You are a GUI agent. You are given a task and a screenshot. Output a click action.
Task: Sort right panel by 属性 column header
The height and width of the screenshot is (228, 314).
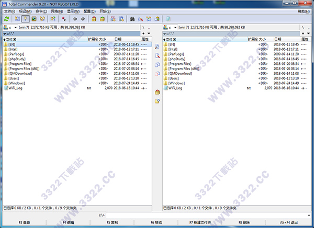pos(305,39)
